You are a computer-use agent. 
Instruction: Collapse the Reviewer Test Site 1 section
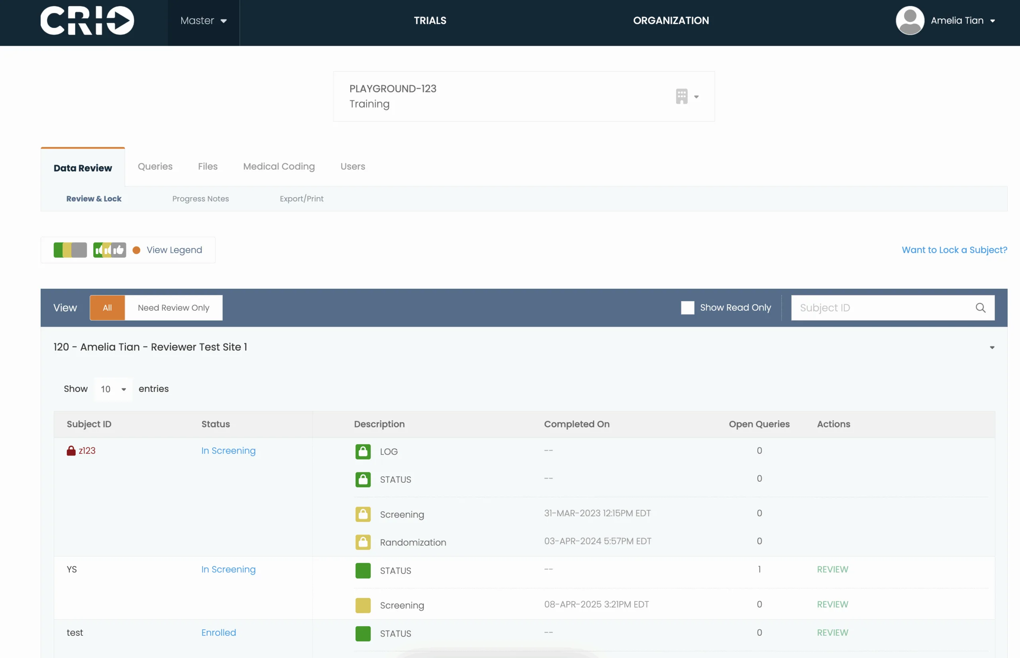pyautogui.click(x=992, y=347)
